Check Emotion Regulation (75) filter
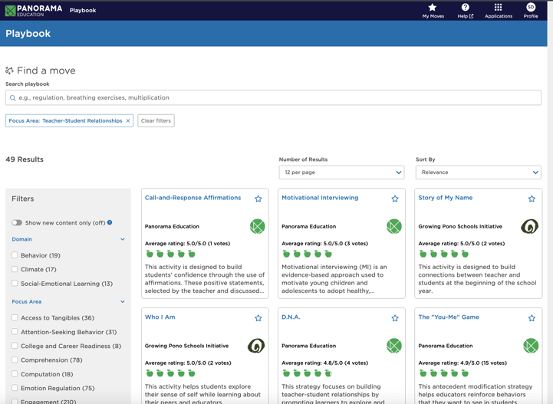553x404 pixels. (15, 388)
